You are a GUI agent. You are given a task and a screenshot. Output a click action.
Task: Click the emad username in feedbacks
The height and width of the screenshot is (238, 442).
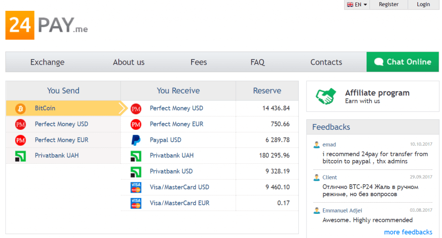tap(329, 144)
